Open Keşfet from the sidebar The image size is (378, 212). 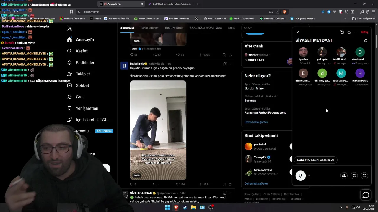coord(77,51)
